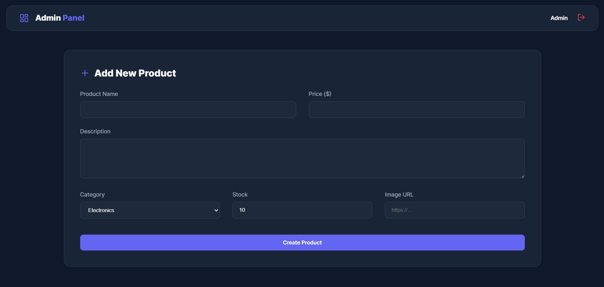The width and height of the screenshot is (604, 287).
Task: Click the Description label text
Action: [95, 131]
